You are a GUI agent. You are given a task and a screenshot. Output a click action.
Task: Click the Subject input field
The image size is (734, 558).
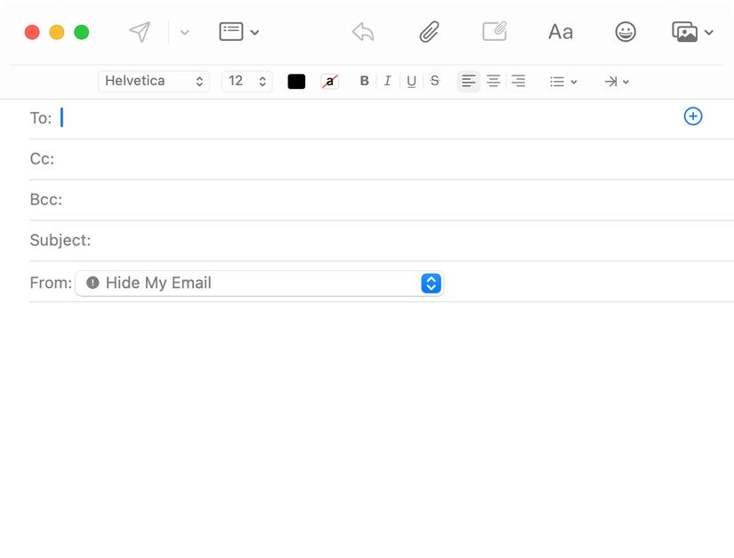[x=267, y=240]
